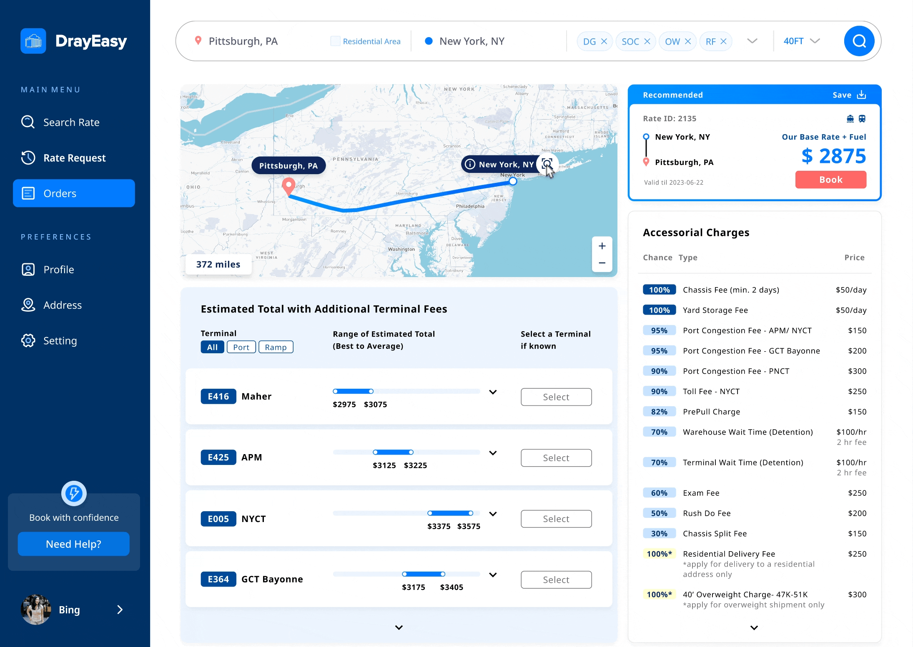
Task: Open Rate Request from the main menu
Action: point(74,158)
